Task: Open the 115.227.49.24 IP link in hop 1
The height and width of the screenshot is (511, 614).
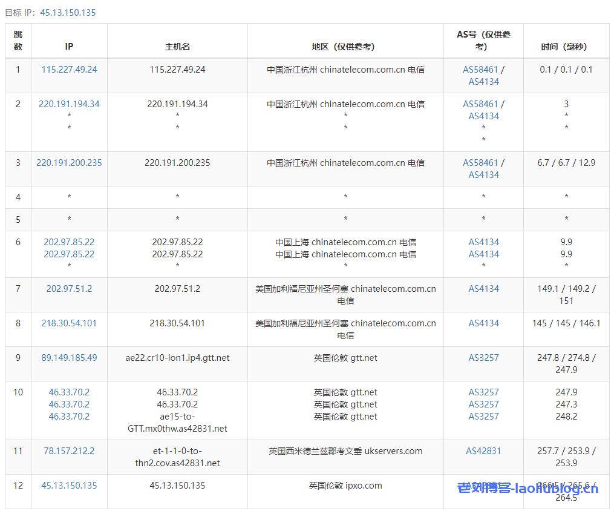Action: pyautogui.click(x=69, y=70)
